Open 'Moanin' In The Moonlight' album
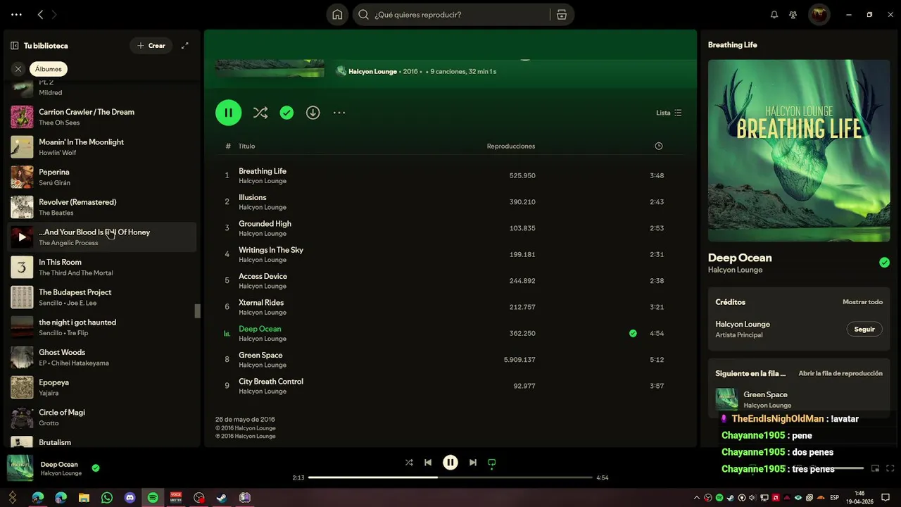Image resolution: width=901 pixels, height=507 pixels. coord(102,146)
